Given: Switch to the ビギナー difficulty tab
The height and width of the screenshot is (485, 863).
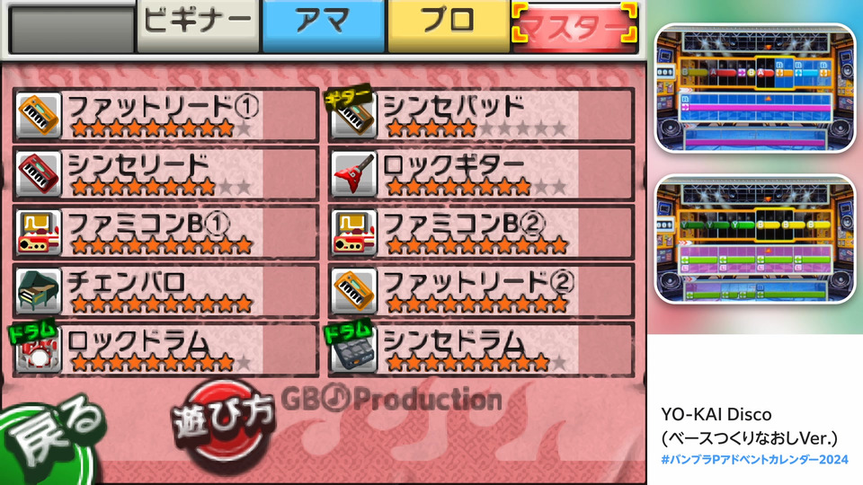Looking at the screenshot, I should [198, 25].
